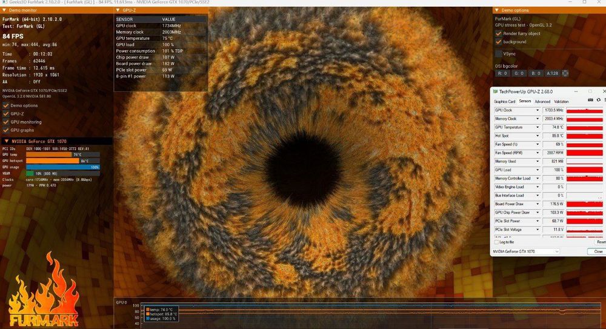606x329 pixels.
Task: Click the GPU Clock history graph in GPU-Z
Action: (585, 110)
